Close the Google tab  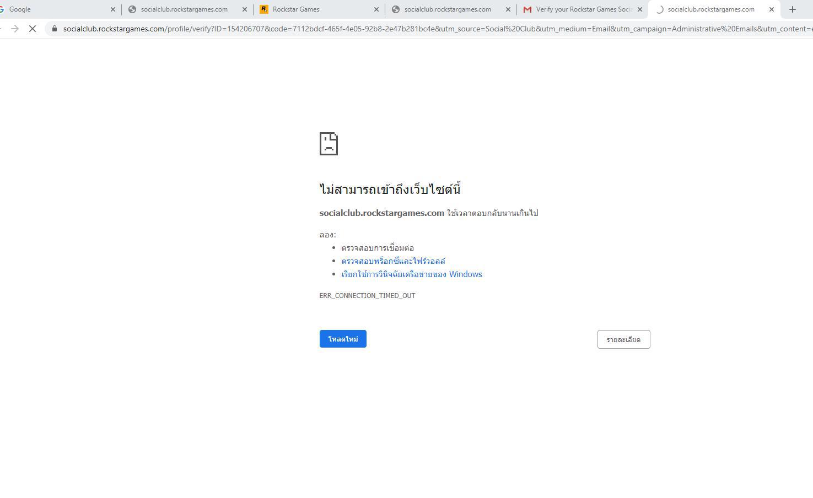113,9
